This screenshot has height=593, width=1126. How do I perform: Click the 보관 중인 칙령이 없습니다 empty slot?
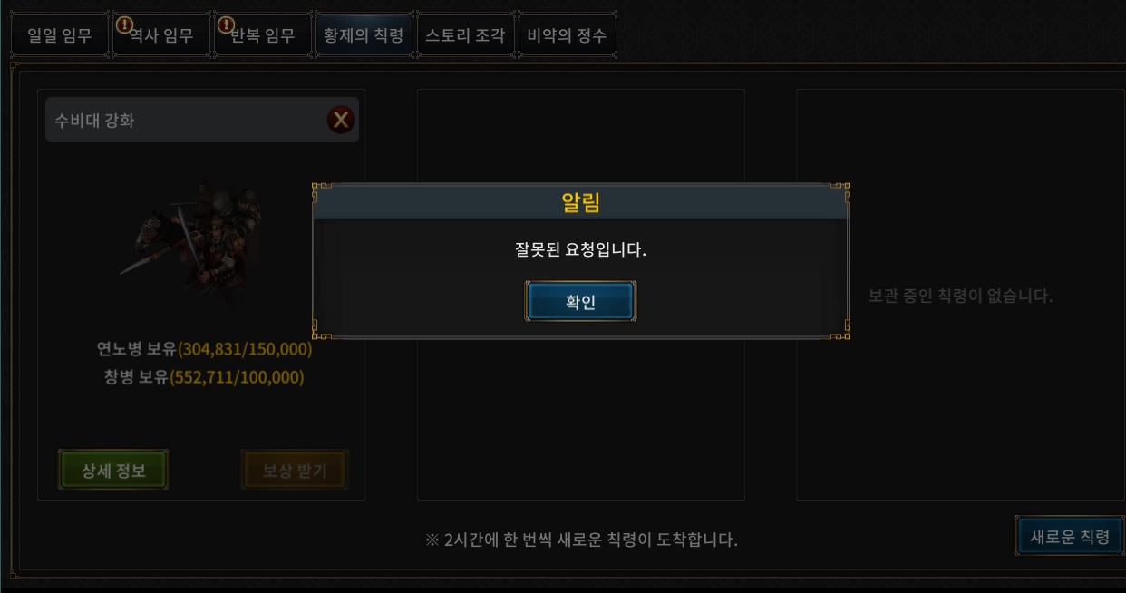(x=961, y=296)
